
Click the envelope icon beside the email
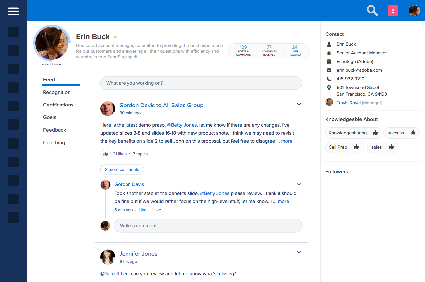click(x=329, y=70)
